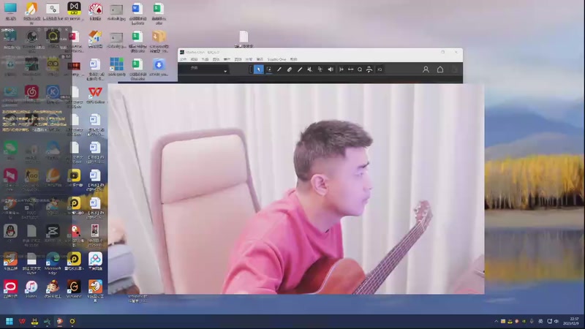This screenshot has height=329, width=585.
Task: Click the Snap-to-cursor arrow icon
Action: pyautogui.click(x=341, y=69)
